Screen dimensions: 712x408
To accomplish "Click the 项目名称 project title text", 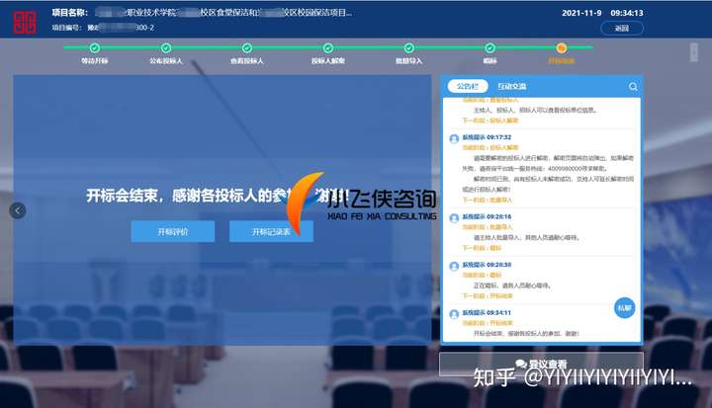I will (202, 13).
